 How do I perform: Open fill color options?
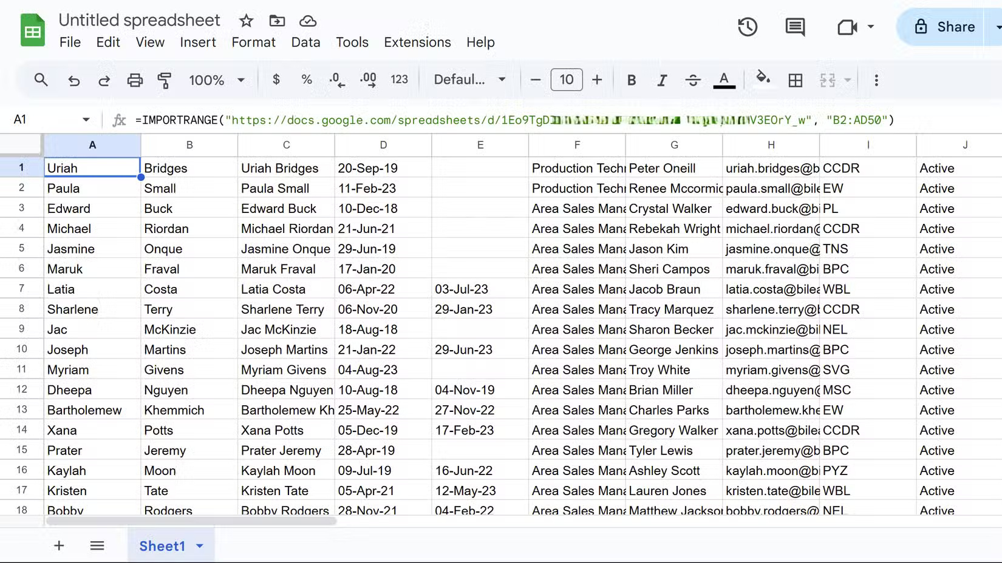[x=763, y=79]
